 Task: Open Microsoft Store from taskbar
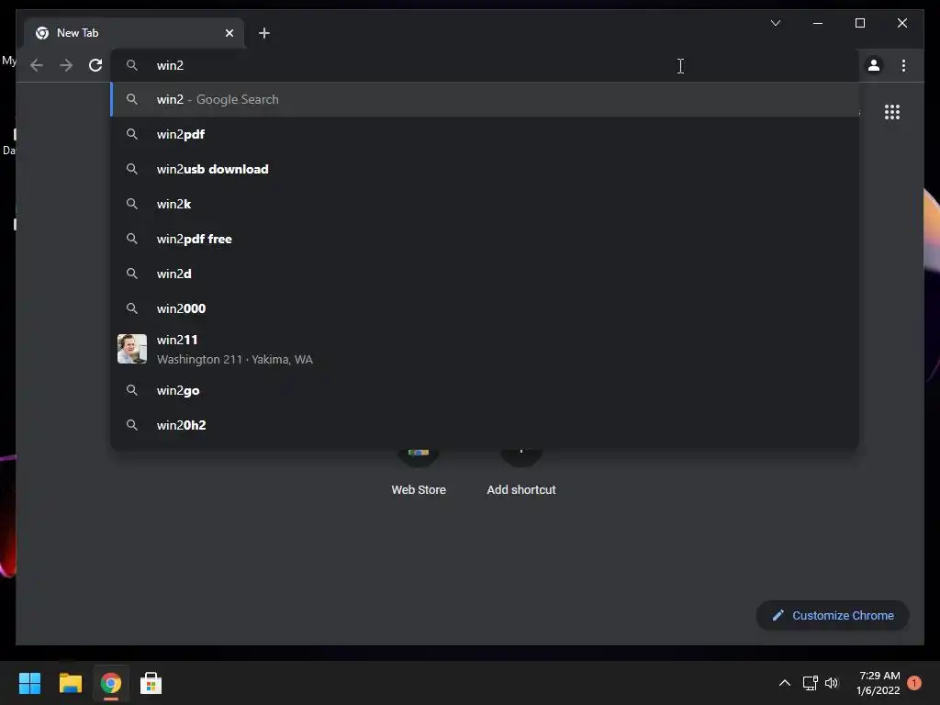151,683
